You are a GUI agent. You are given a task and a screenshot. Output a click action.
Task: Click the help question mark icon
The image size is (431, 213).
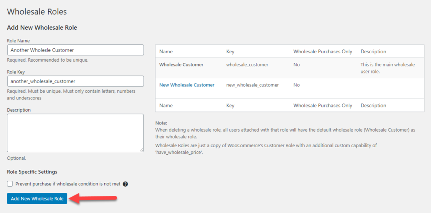pos(125,184)
